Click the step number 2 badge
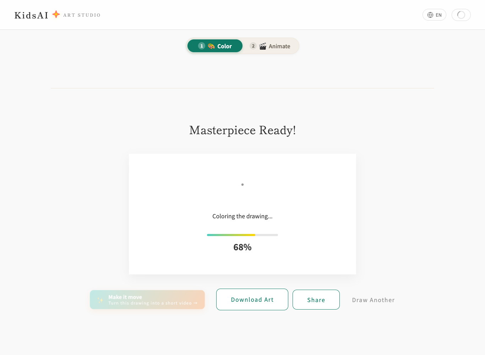Viewport: 485px width, 355px height. (253, 46)
